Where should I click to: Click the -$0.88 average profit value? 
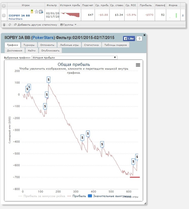pos(103,15)
